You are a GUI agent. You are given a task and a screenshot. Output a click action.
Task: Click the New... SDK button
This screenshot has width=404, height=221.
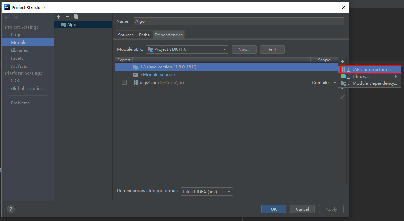244,49
